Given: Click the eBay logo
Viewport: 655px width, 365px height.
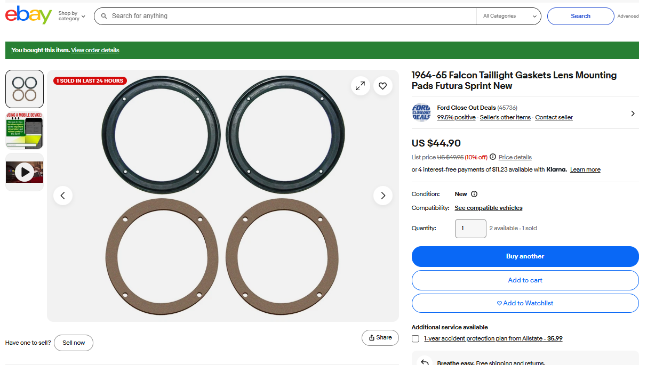Looking at the screenshot, I should point(28,15).
